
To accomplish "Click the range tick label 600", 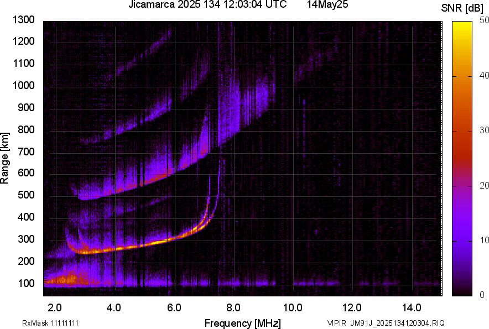I will point(26,173).
